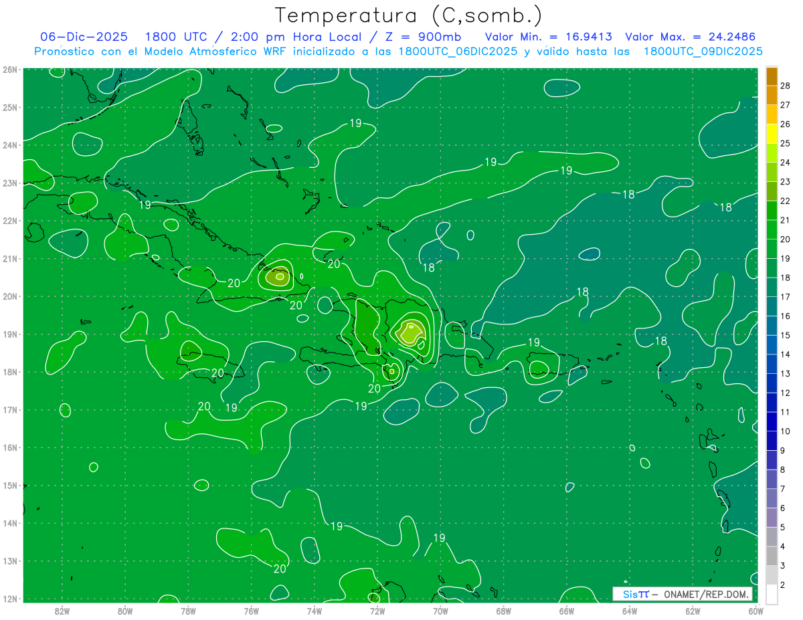This screenshot has width=803, height=620.
Task: Click latitude label '14N'
Action: (9, 523)
